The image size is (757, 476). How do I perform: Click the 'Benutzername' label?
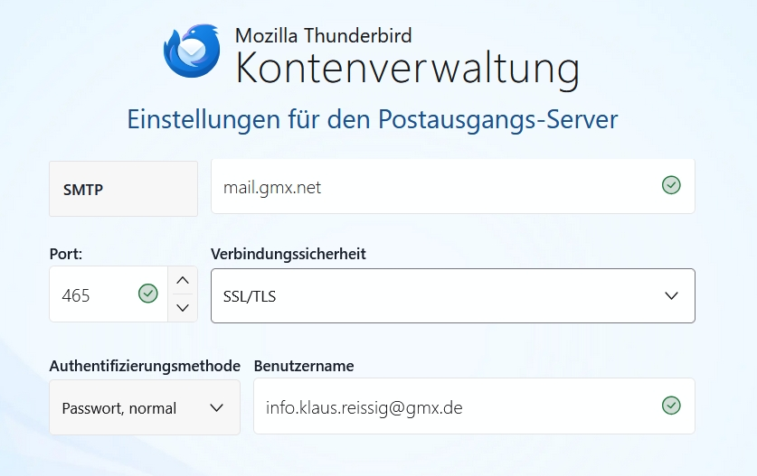pyautogui.click(x=304, y=366)
